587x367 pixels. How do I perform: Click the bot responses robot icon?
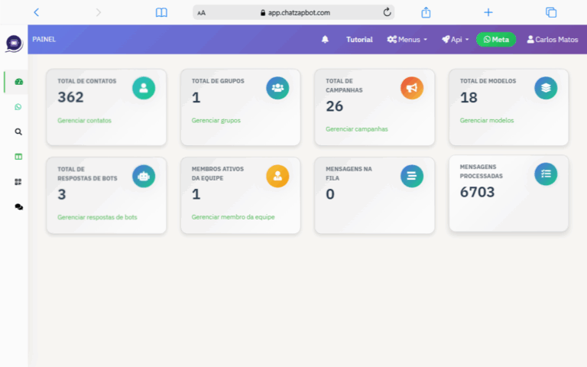(x=144, y=176)
